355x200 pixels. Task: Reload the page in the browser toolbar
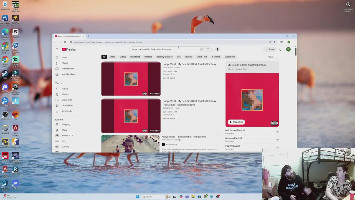pyautogui.click(x=65, y=42)
